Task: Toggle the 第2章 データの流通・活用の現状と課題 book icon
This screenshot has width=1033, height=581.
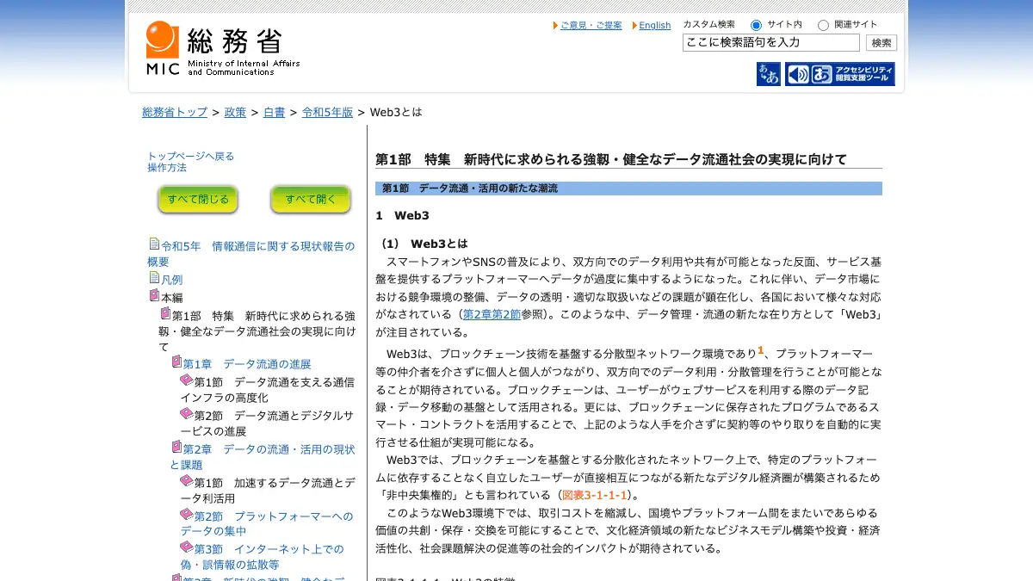Action: [176, 447]
